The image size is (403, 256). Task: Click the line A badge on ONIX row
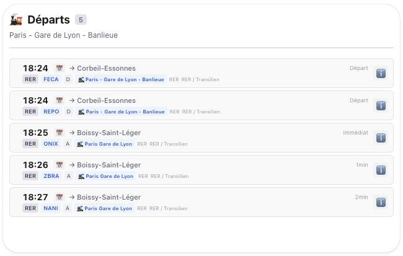[x=67, y=144]
